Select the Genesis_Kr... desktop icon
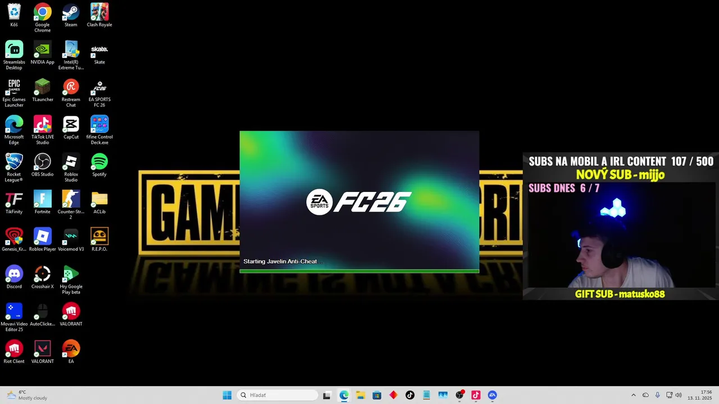Screen dimensions: 719x404 14,240
